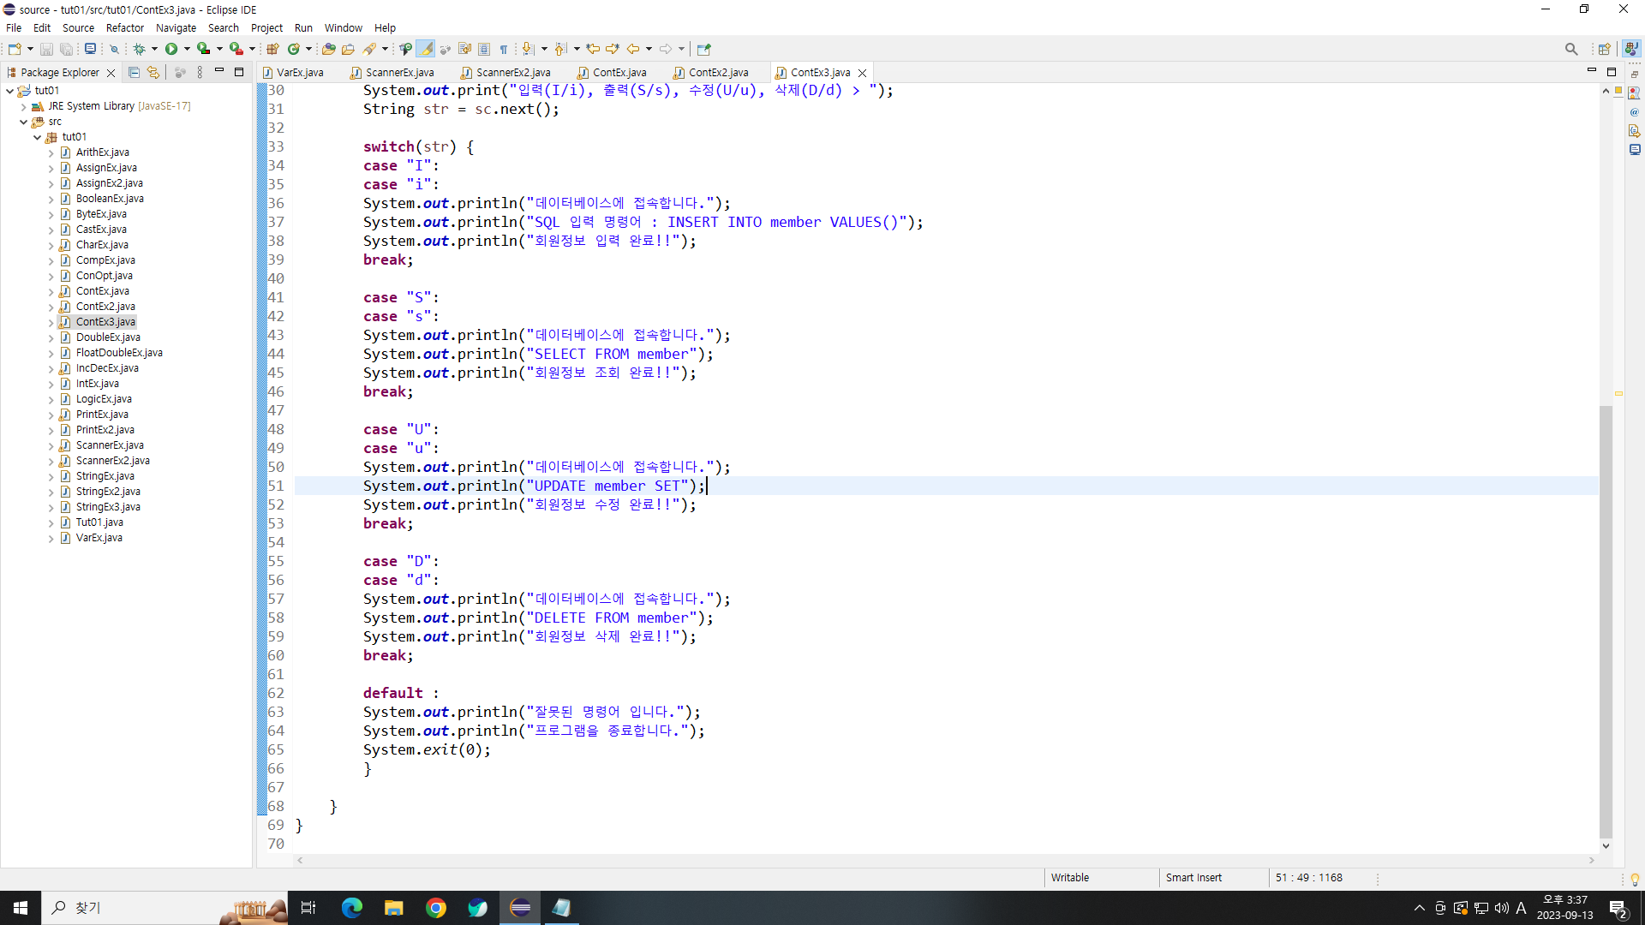1645x925 pixels.
Task: Click the New Java Package icon
Action: (272, 49)
